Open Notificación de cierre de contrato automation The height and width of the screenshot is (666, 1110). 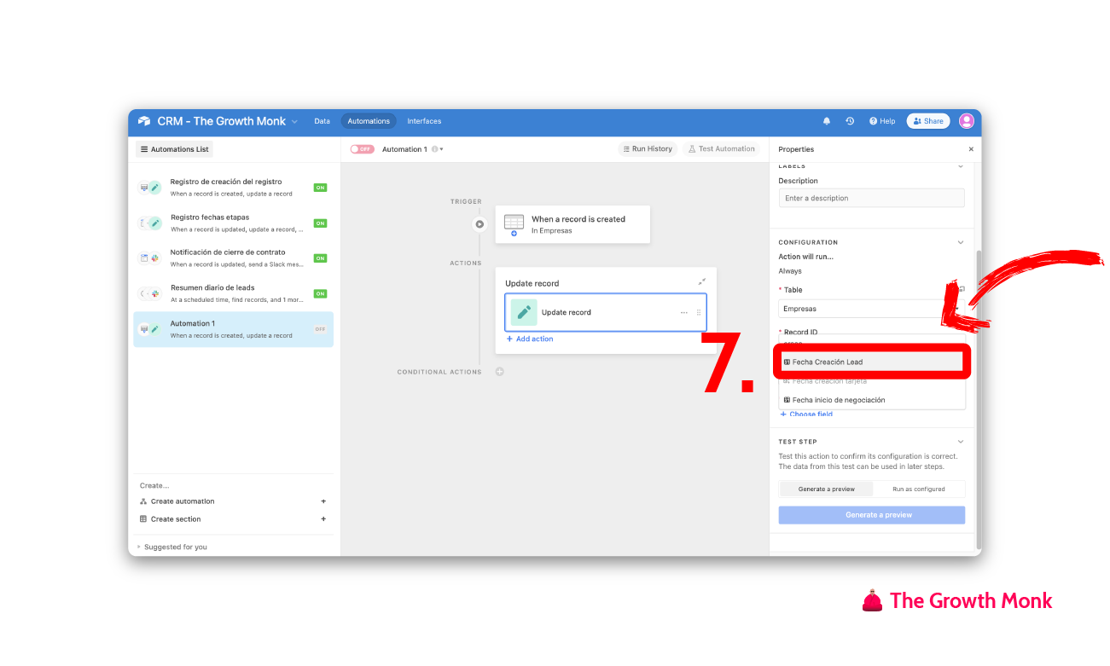[233, 258]
